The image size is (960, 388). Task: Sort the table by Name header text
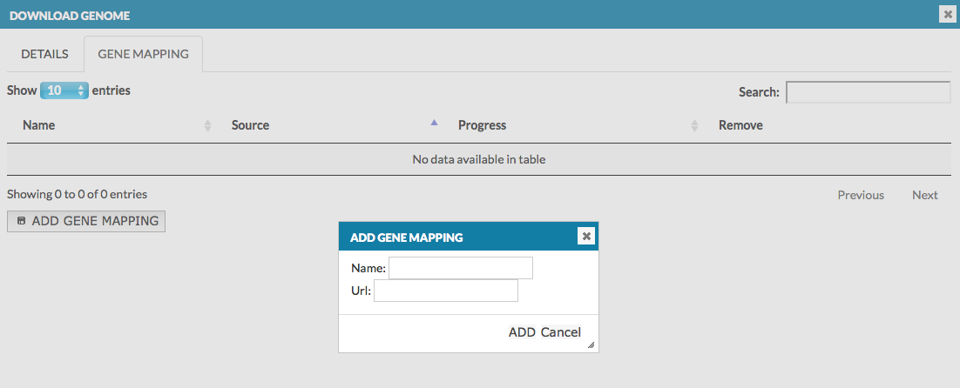click(39, 125)
